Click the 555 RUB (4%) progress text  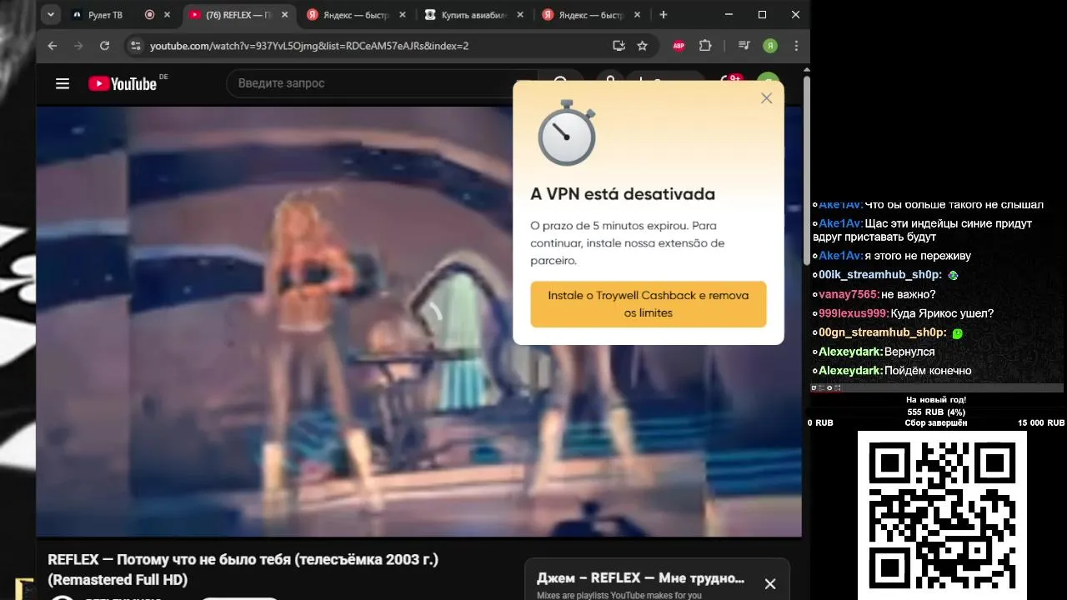coord(936,412)
